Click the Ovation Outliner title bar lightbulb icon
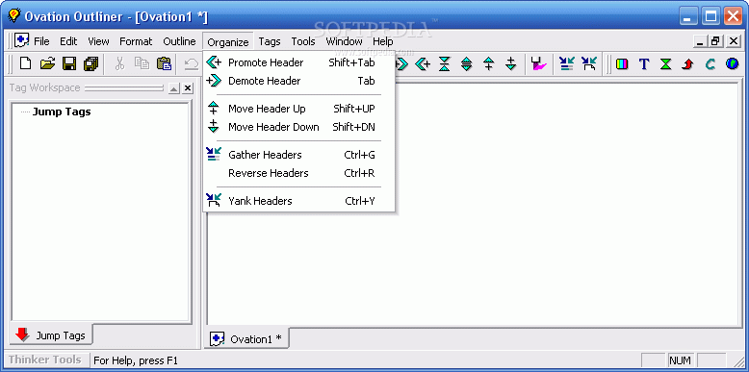The width and height of the screenshot is (749, 372). (x=13, y=15)
